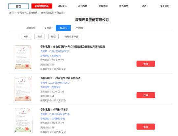Viewport: 178px width, 136px height.
Task: Open certificate thumbnail for 冬虫夏草的HPLC特征图谱 patent
Action: pyautogui.click(x=23, y=57)
